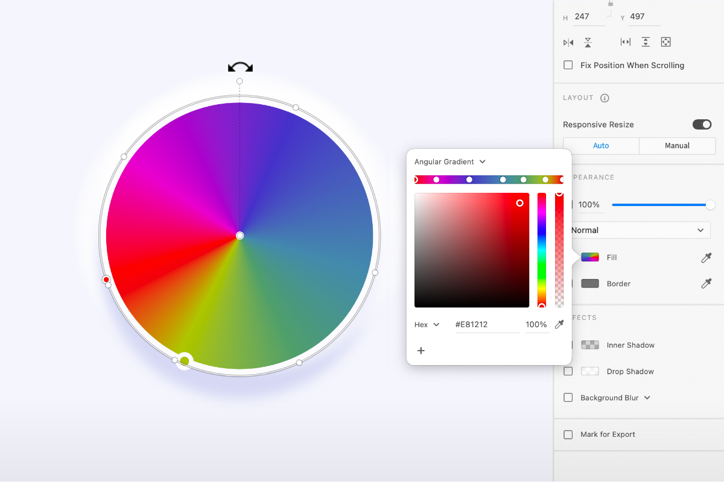Toggle the Responsive Resize switch off
Viewport: 724px width, 482px height.
[702, 124]
